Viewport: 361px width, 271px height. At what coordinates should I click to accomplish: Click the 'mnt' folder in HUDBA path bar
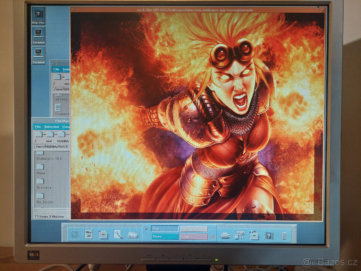[50, 135]
